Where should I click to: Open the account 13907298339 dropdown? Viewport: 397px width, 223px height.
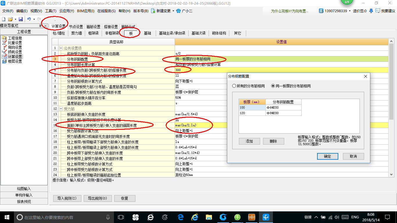tap(350, 11)
